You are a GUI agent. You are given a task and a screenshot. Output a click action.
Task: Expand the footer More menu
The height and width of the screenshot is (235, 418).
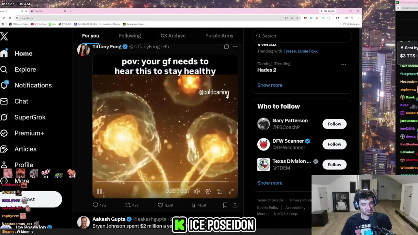click(x=263, y=214)
